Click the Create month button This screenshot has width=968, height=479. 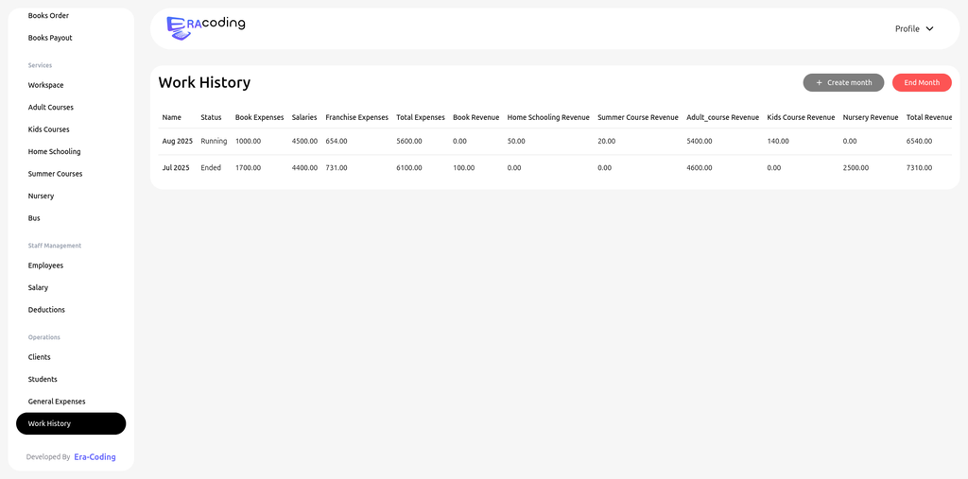coord(843,83)
